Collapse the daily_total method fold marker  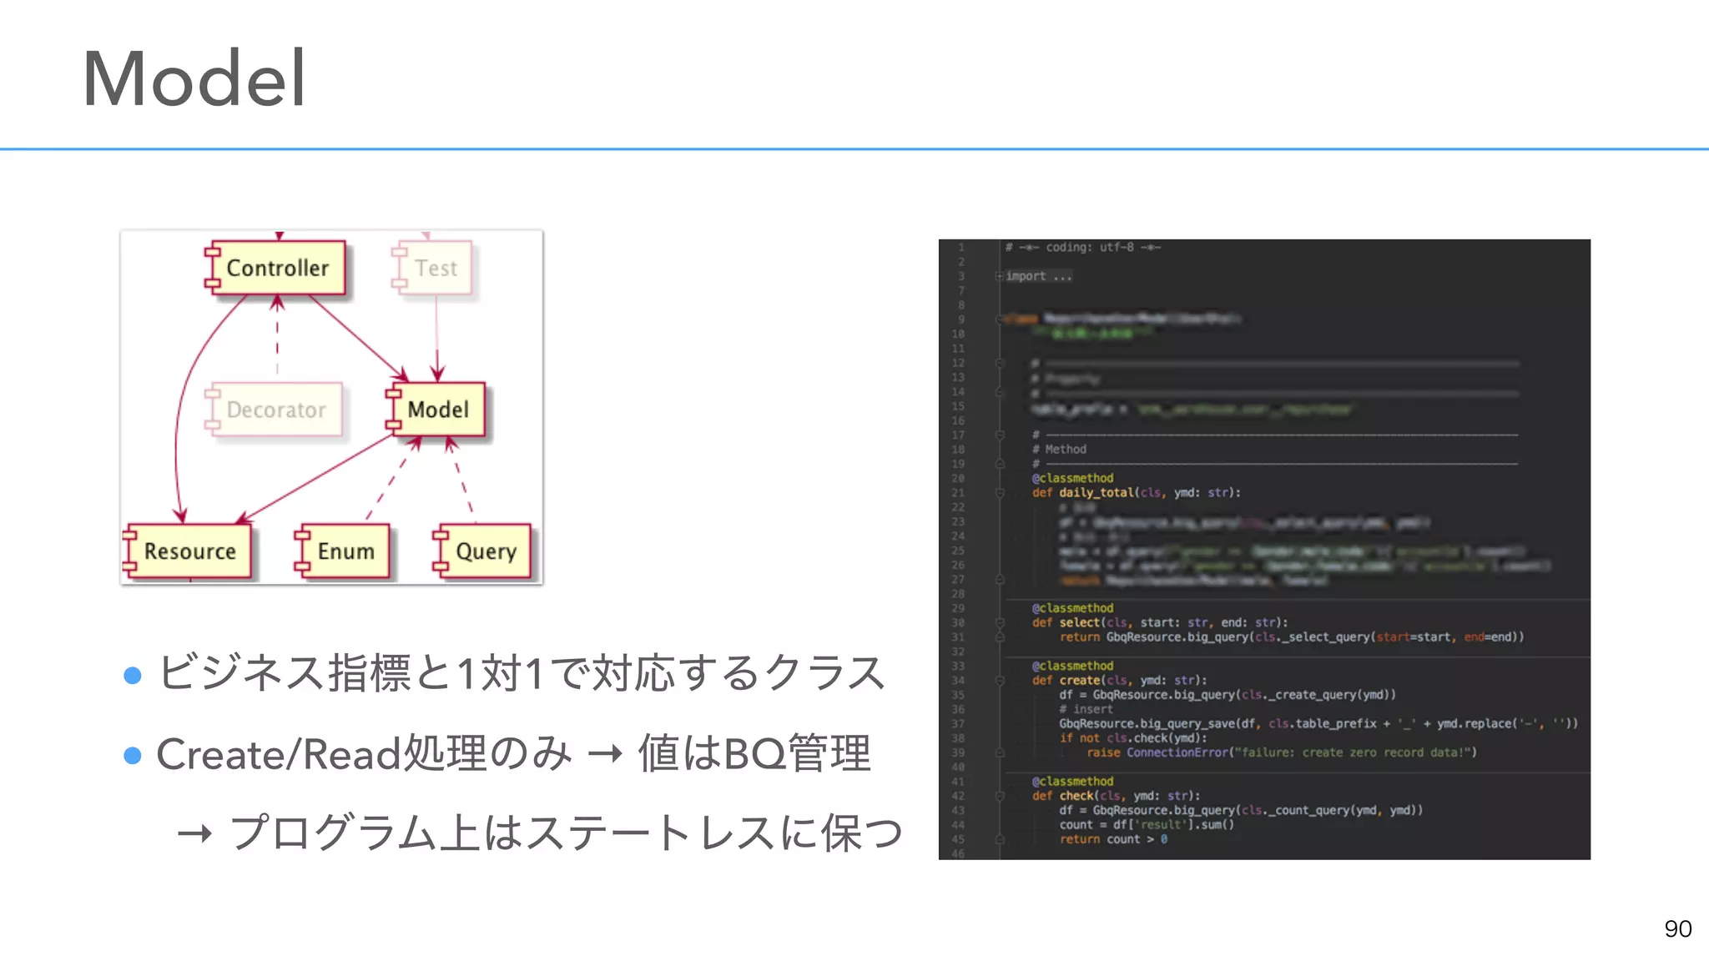pos(1000,493)
